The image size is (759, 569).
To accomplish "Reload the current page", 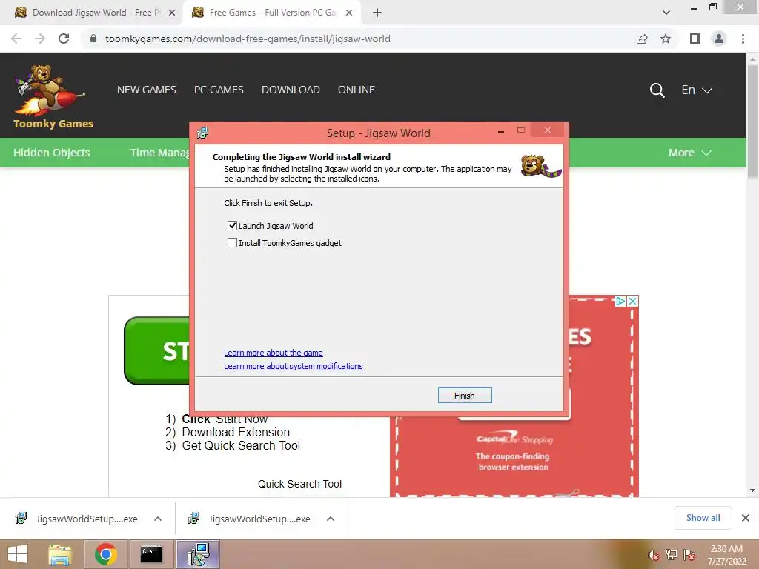I will point(64,39).
